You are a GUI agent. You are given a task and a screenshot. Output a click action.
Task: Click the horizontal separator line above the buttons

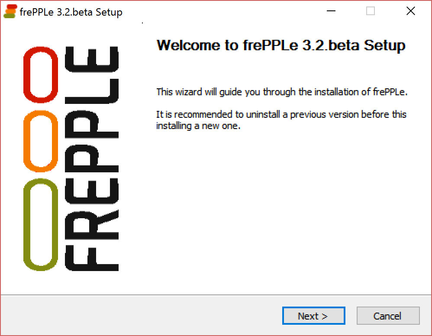click(x=216, y=295)
